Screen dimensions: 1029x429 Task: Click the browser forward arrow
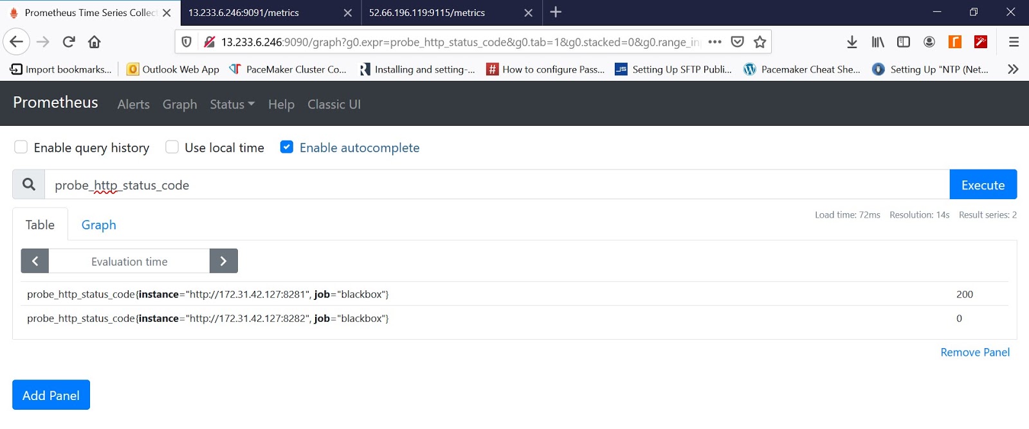point(43,42)
